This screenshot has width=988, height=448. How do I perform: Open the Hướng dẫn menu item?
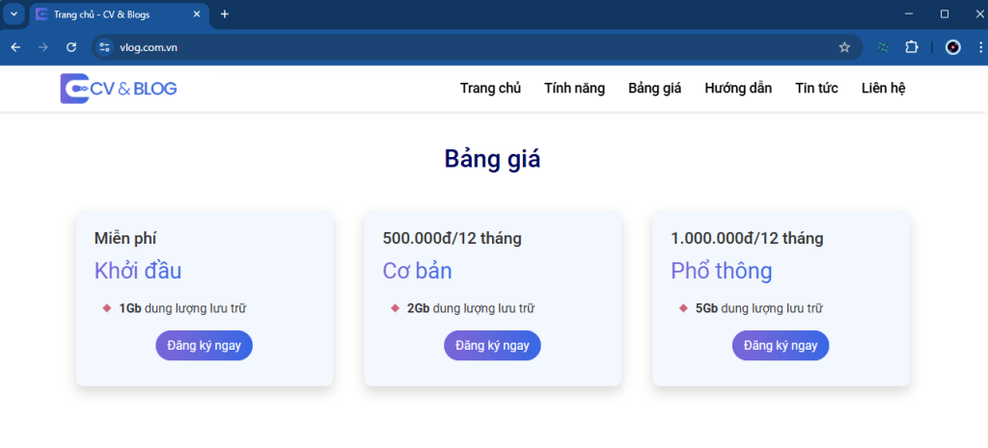(738, 89)
